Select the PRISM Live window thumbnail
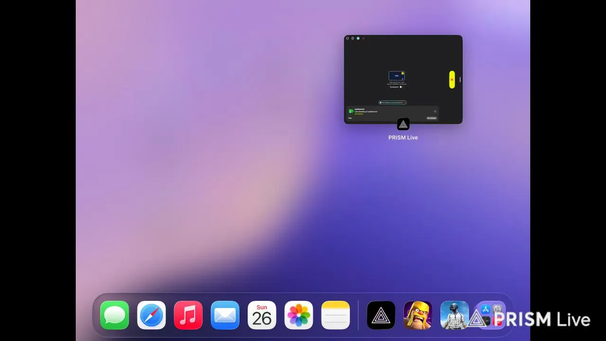 pos(403,80)
